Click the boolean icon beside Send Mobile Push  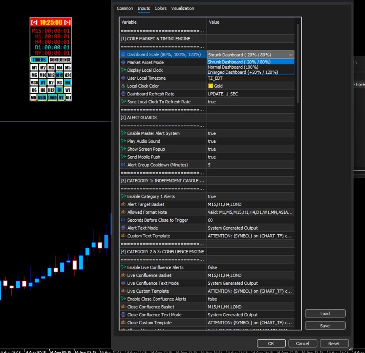(x=123, y=157)
